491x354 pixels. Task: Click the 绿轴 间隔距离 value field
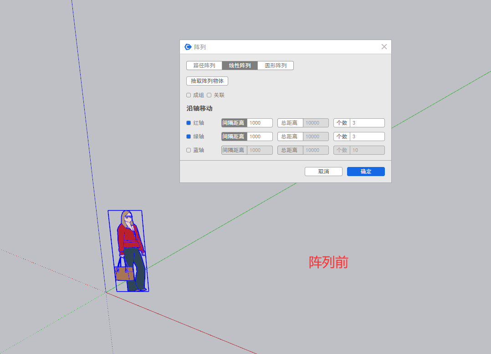[x=260, y=137]
